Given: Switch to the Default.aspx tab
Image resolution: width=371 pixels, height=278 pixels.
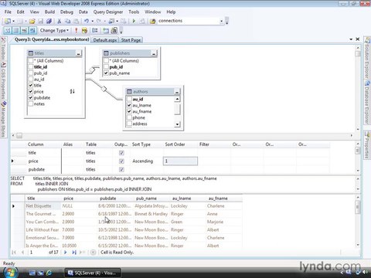Looking at the screenshot, I should click(x=105, y=40).
